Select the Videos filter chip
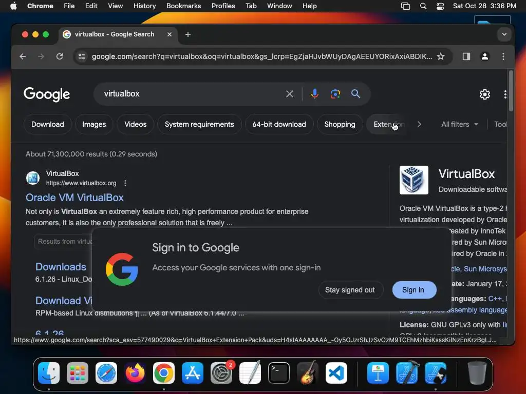526x394 pixels. 136,124
